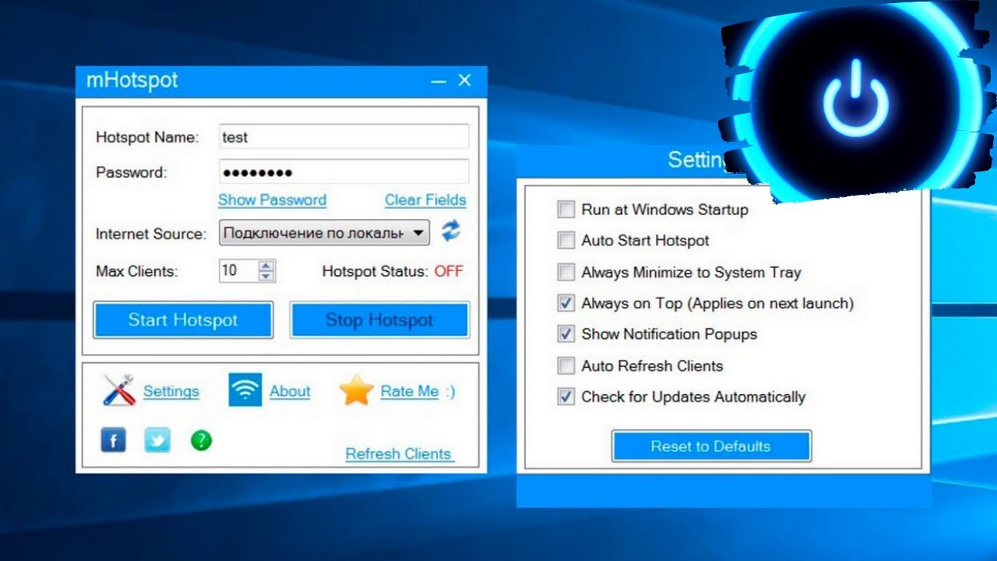The image size is (997, 561).
Task: Click the green help question mark icon
Action: point(201,440)
